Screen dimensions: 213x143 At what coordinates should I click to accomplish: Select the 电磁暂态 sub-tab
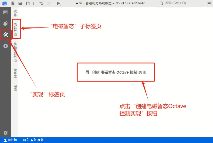(x=15, y=29)
